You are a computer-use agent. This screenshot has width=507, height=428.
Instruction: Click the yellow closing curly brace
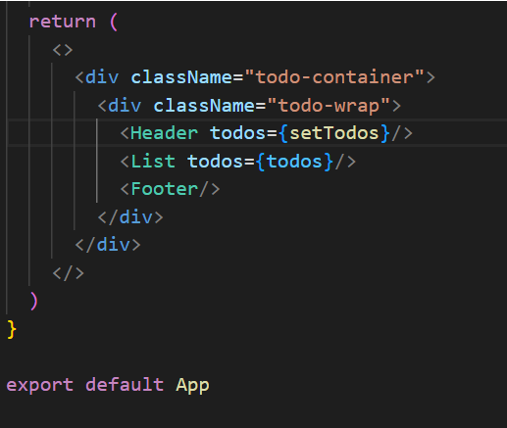click(12, 329)
